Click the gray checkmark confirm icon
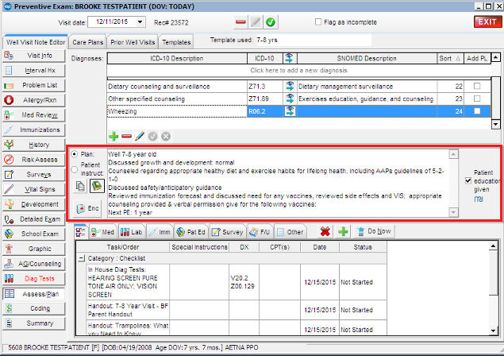 click(x=152, y=137)
